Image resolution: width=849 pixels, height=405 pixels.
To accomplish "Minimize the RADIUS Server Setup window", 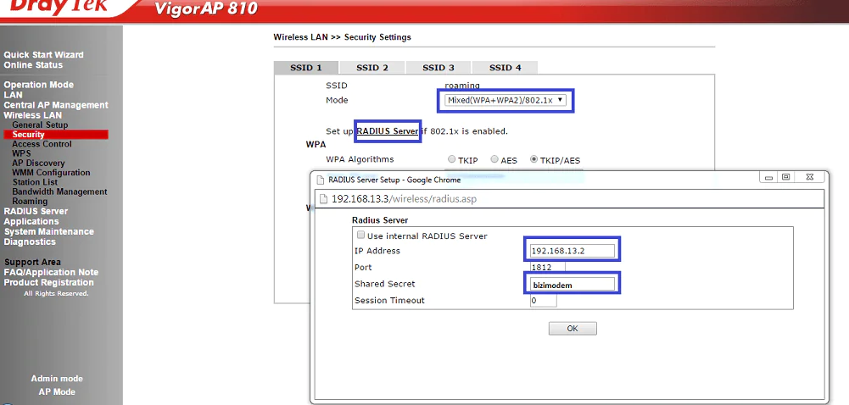I will point(768,177).
